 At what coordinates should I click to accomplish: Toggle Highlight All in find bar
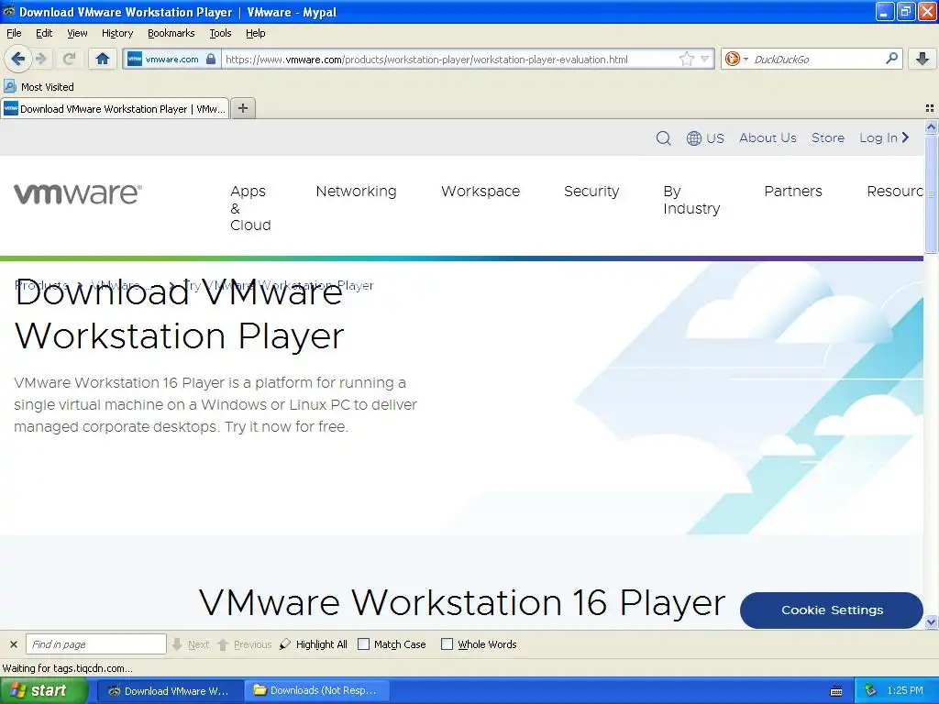[314, 644]
